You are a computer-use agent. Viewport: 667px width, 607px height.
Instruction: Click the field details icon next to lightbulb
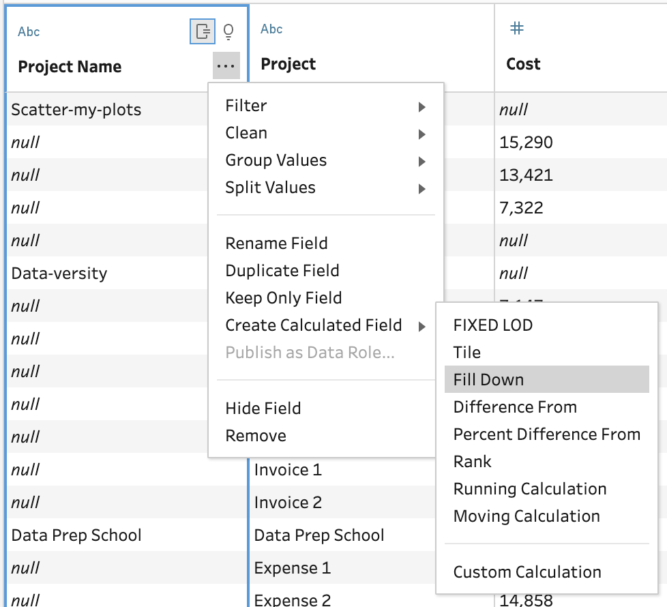tap(202, 31)
